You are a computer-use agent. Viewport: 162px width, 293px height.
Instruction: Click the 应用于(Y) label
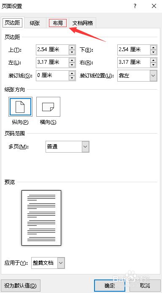(x=16, y=263)
